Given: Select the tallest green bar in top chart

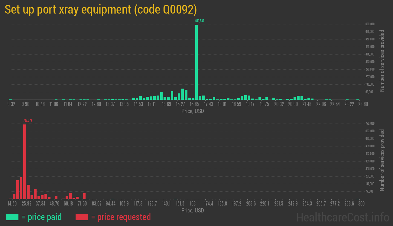Looking at the screenshot, I should click(x=197, y=62).
